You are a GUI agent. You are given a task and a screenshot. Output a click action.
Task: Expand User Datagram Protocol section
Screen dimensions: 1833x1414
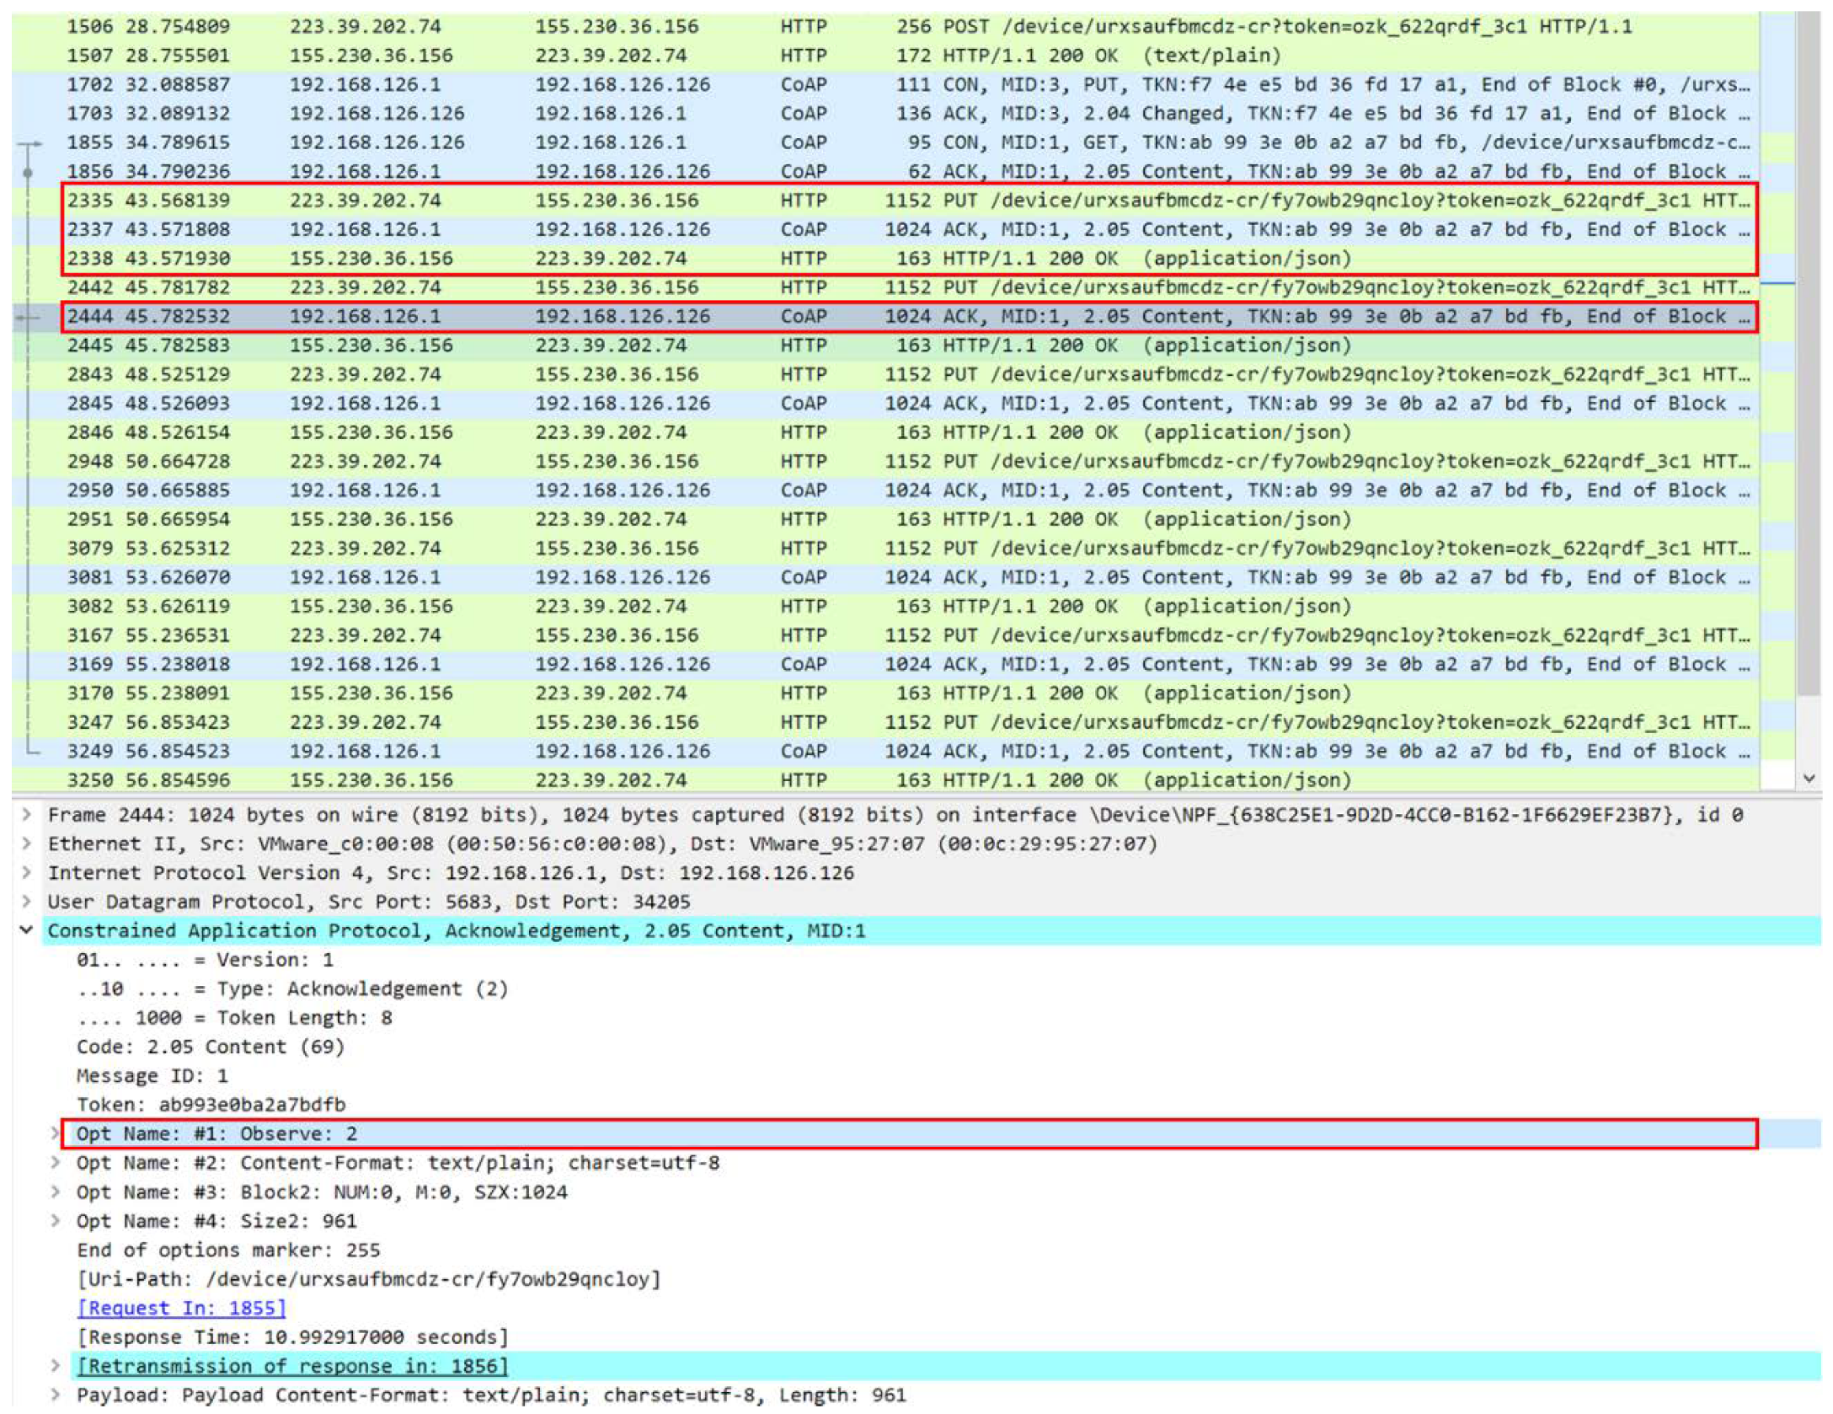click(x=26, y=902)
